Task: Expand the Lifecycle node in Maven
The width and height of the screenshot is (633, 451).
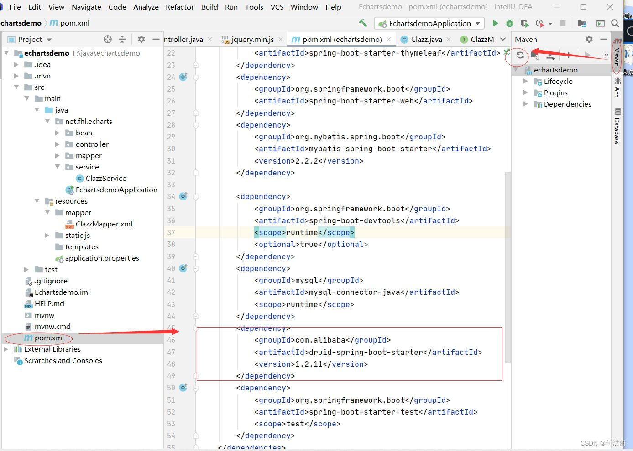Action: pyautogui.click(x=525, y=81)
